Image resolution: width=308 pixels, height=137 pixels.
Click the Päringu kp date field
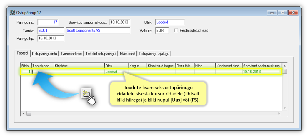[x=51, y=38]
